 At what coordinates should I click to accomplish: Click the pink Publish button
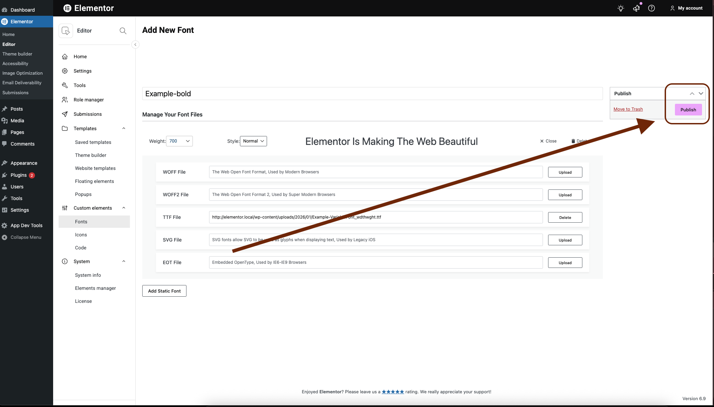(688, 110)
